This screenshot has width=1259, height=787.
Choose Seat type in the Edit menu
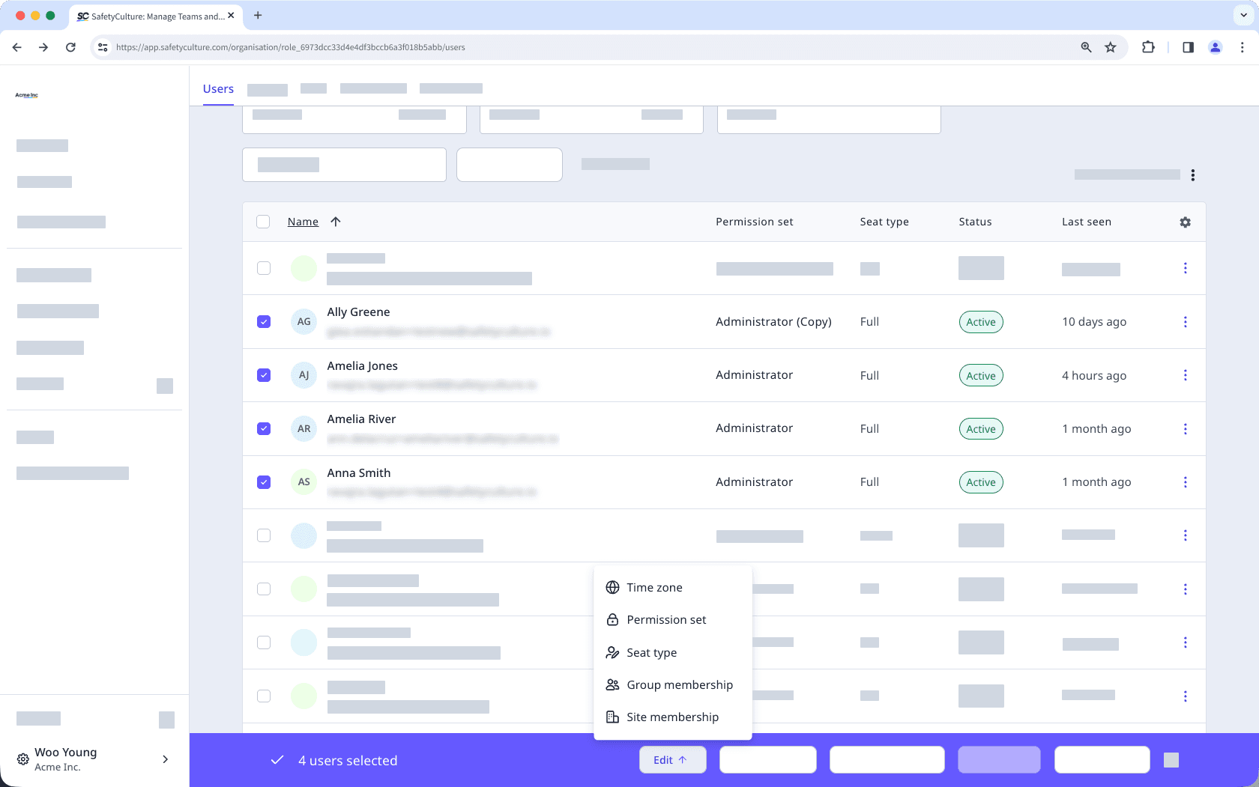[651, 652]
